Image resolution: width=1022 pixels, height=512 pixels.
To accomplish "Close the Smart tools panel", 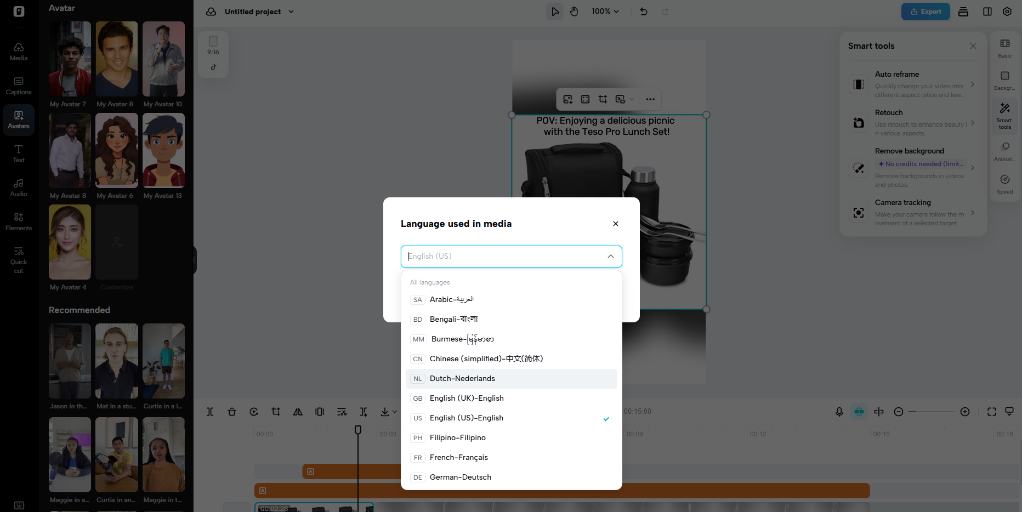I will [973, 46].
